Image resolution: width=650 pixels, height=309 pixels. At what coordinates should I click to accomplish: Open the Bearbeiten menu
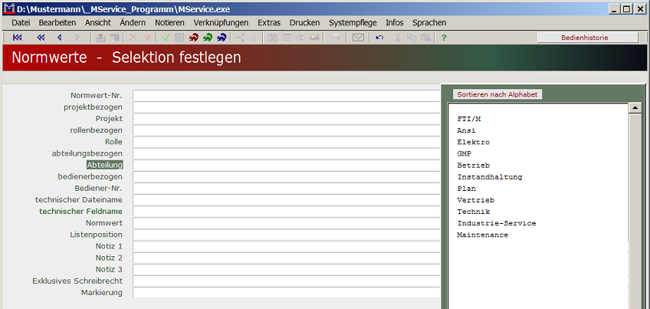tap(57, 23)
